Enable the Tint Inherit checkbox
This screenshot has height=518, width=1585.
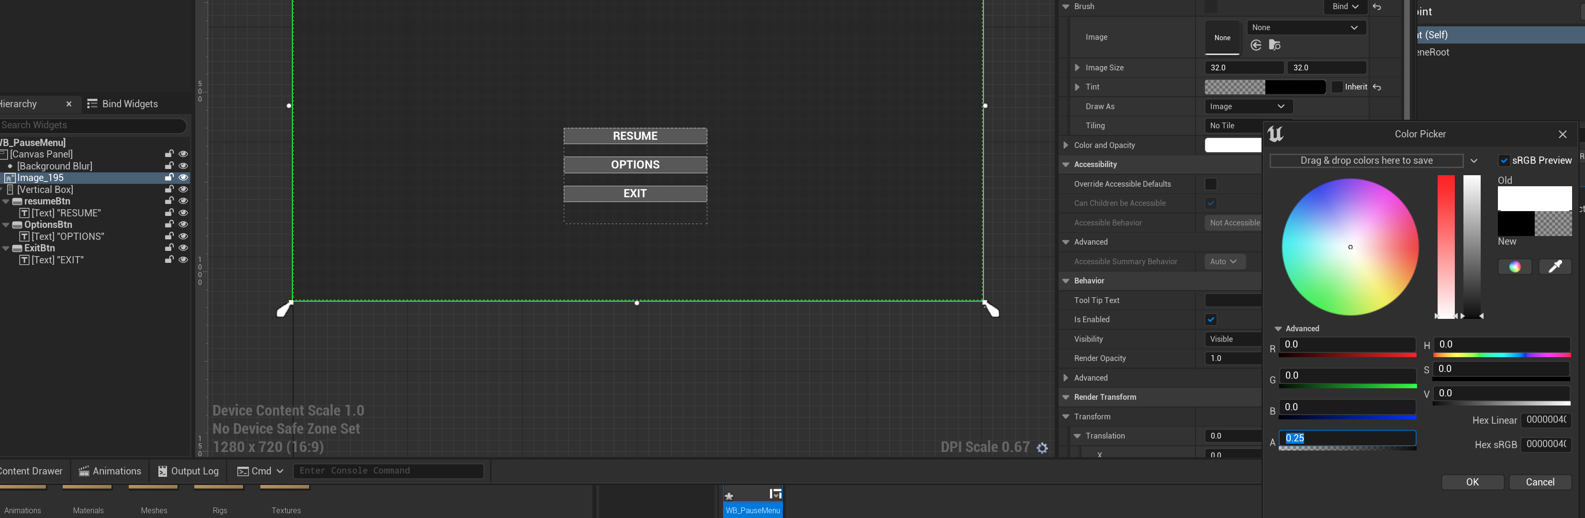(1337, 87)
